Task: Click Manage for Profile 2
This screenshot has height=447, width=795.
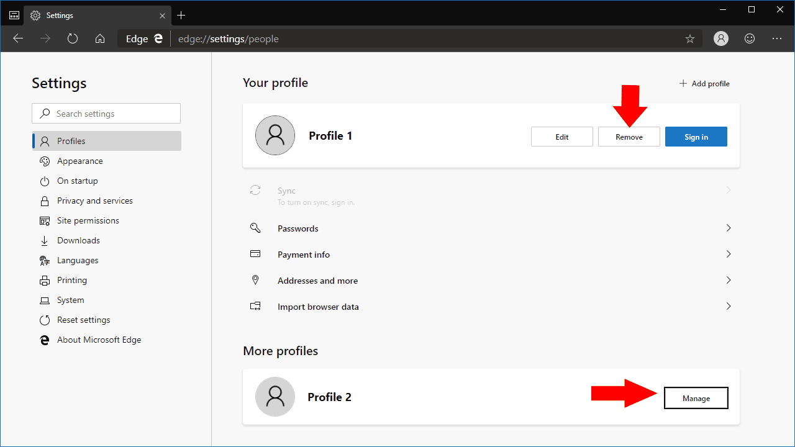Action: point(696,398)
